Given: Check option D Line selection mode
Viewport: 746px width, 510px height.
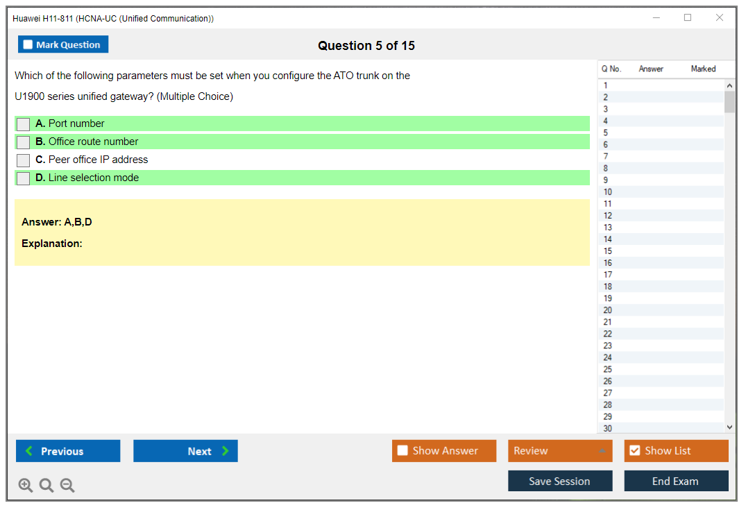Looking at the screenshot, I should [24, 178].
